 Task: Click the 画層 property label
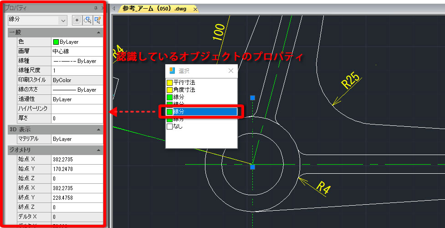tap(24, 52)
